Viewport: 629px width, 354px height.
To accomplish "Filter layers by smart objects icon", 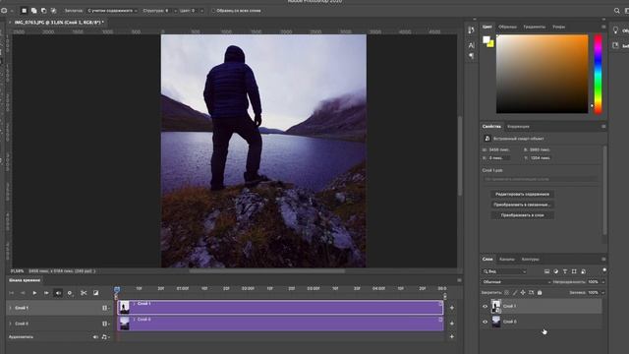I will (x=583, y=271).
